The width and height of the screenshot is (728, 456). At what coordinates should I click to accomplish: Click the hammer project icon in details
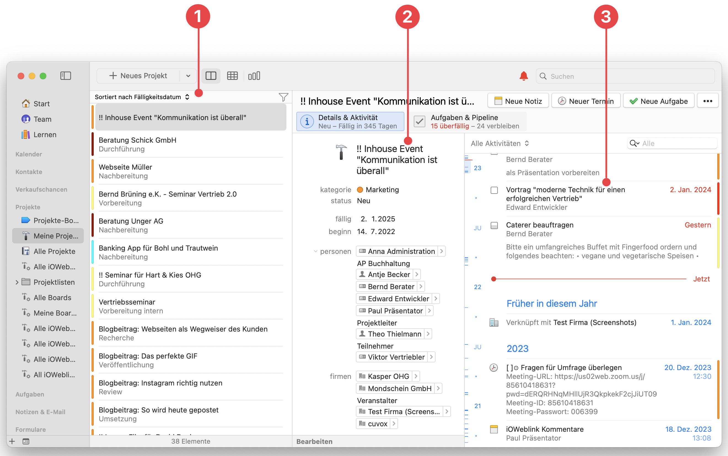click(x=341, y=152)
